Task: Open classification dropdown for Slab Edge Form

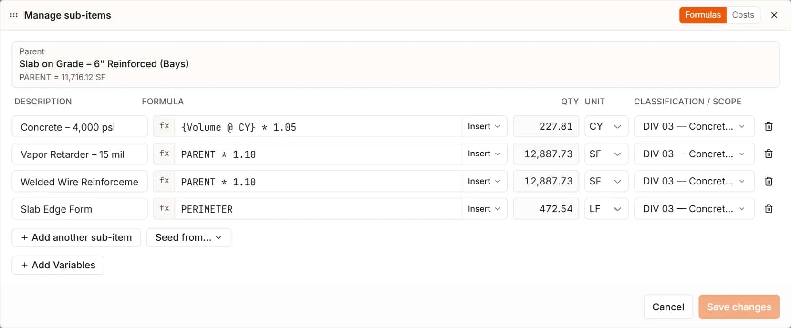Action: pyautogui.click(x=694, y=209)
